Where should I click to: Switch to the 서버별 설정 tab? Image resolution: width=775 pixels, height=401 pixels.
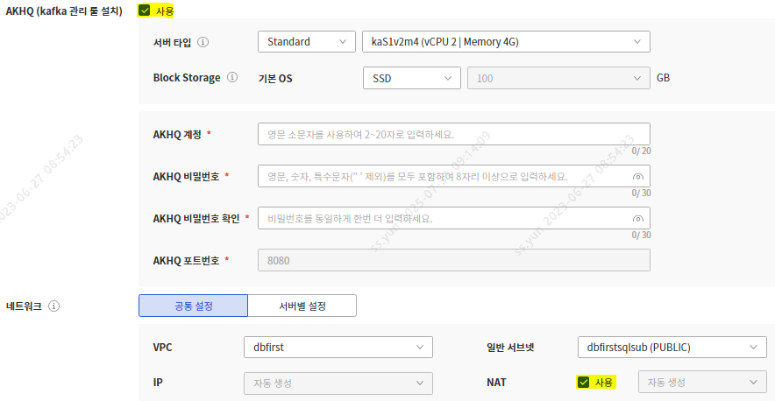302,306
